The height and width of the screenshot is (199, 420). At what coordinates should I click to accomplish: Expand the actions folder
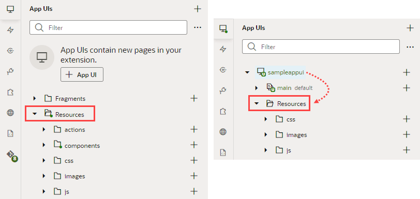point(44,130)
